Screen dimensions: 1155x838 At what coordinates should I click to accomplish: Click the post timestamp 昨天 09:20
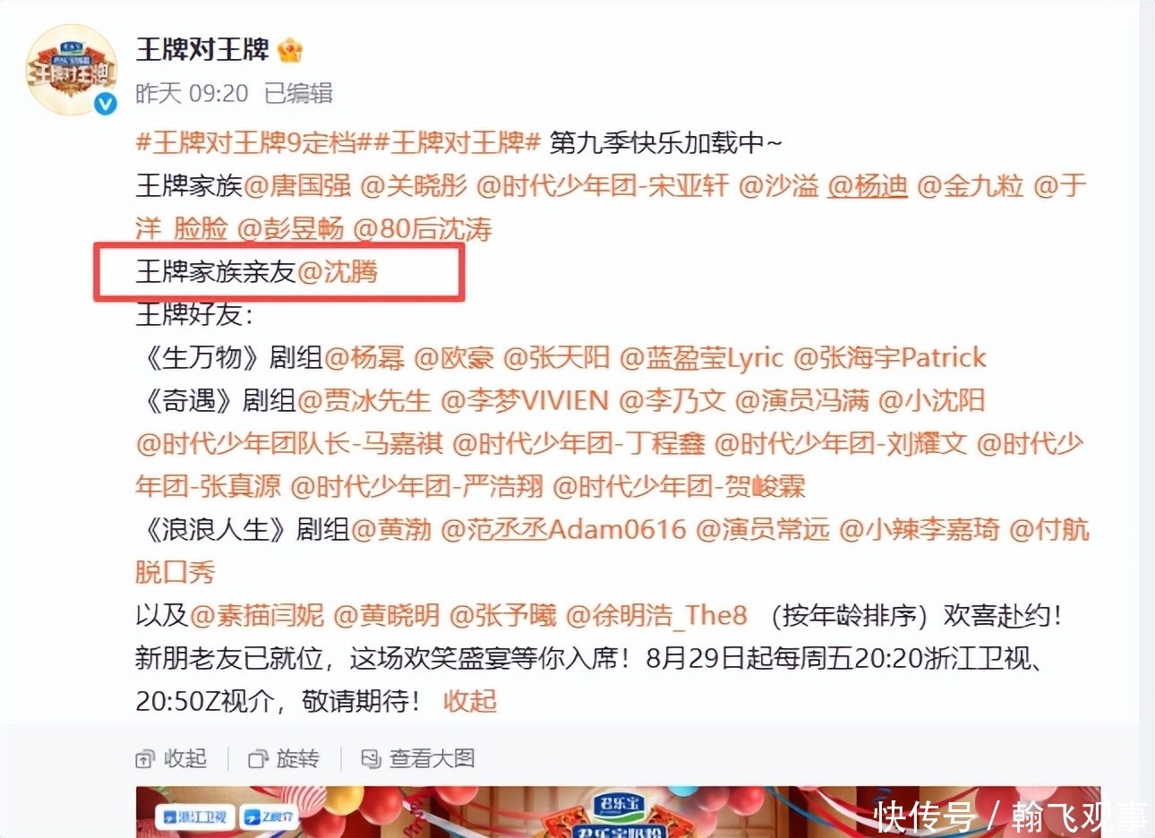192,93
